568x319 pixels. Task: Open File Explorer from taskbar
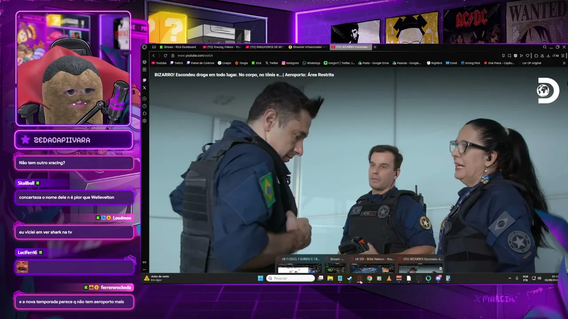pos(330,278)
